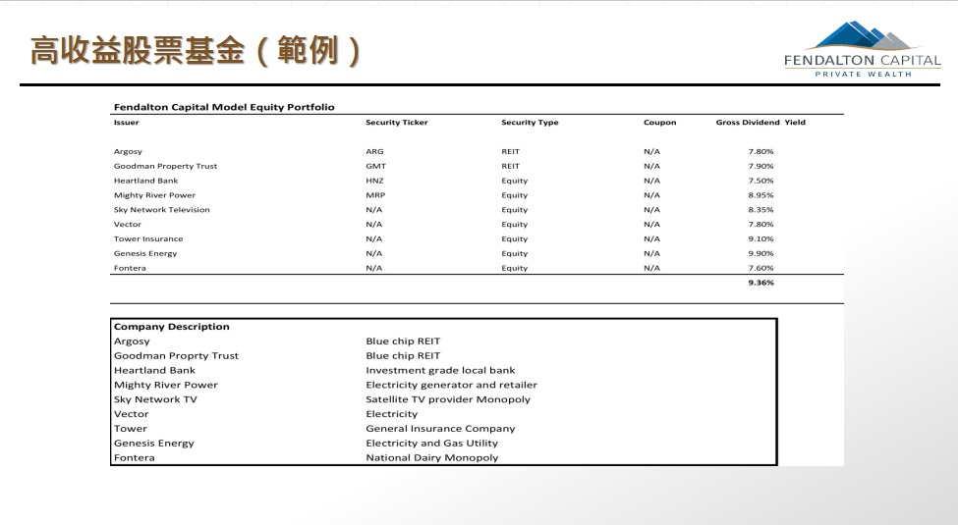Click 'National Dairy Monopoly' description

(x=432, y=458)
